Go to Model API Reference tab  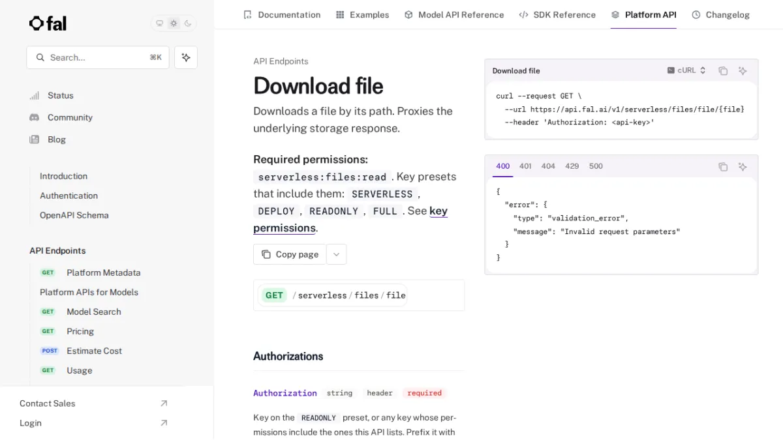coord(454,14)
